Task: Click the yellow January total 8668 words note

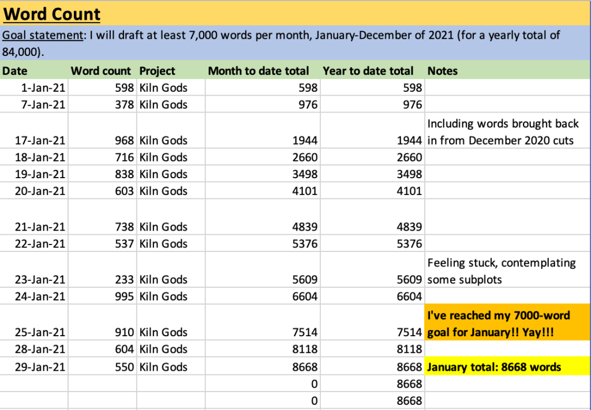Action: [508, 366]
